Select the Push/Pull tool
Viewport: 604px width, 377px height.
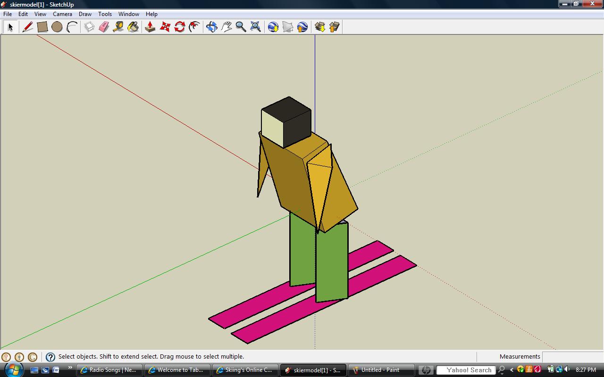click(150, 27)
